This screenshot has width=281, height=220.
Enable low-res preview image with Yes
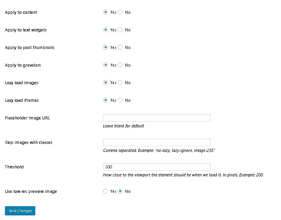point(105,191)
